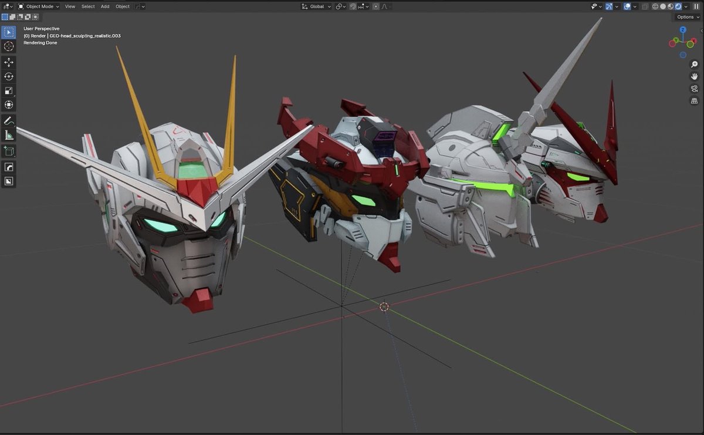This screenshot has height=435, width=704.
Task: Open the Select menu
Action: click(88, 6)
